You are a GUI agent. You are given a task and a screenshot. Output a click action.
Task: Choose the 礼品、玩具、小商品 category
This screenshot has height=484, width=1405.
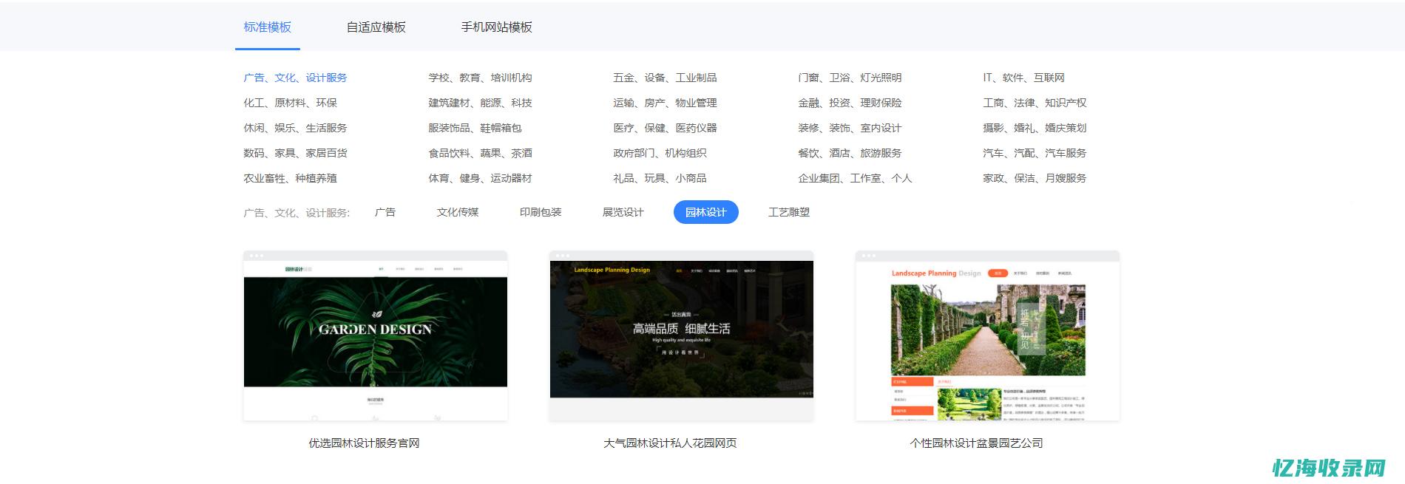tap(660, 178)
